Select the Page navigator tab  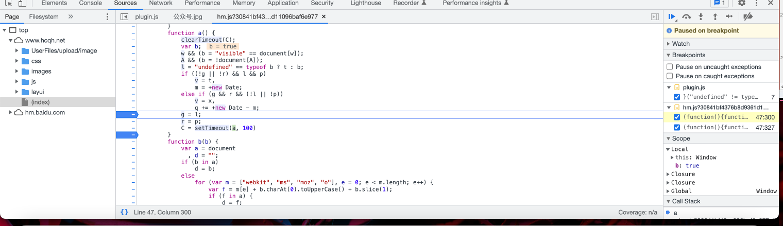point(12,16)
